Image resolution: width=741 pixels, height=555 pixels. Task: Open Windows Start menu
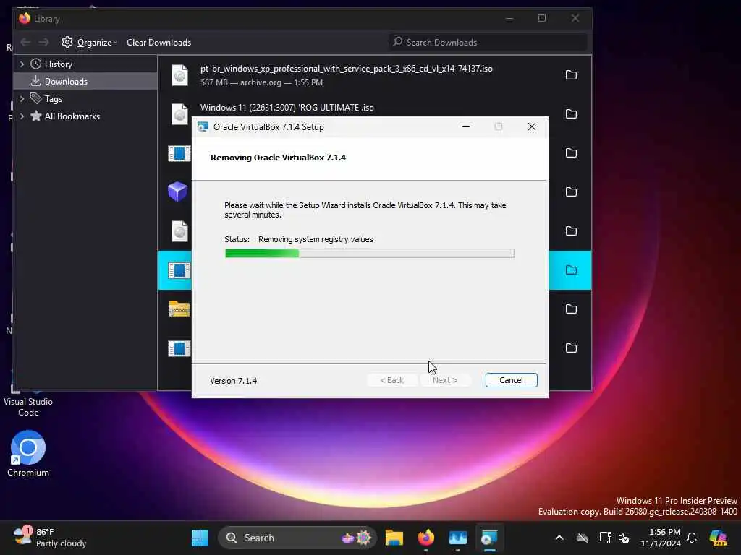tap(200, 538)
